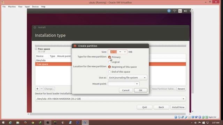The height and width of the screenshot is (125, 223).
Task: Click the Change... partition button
Action: click(49, 89)
